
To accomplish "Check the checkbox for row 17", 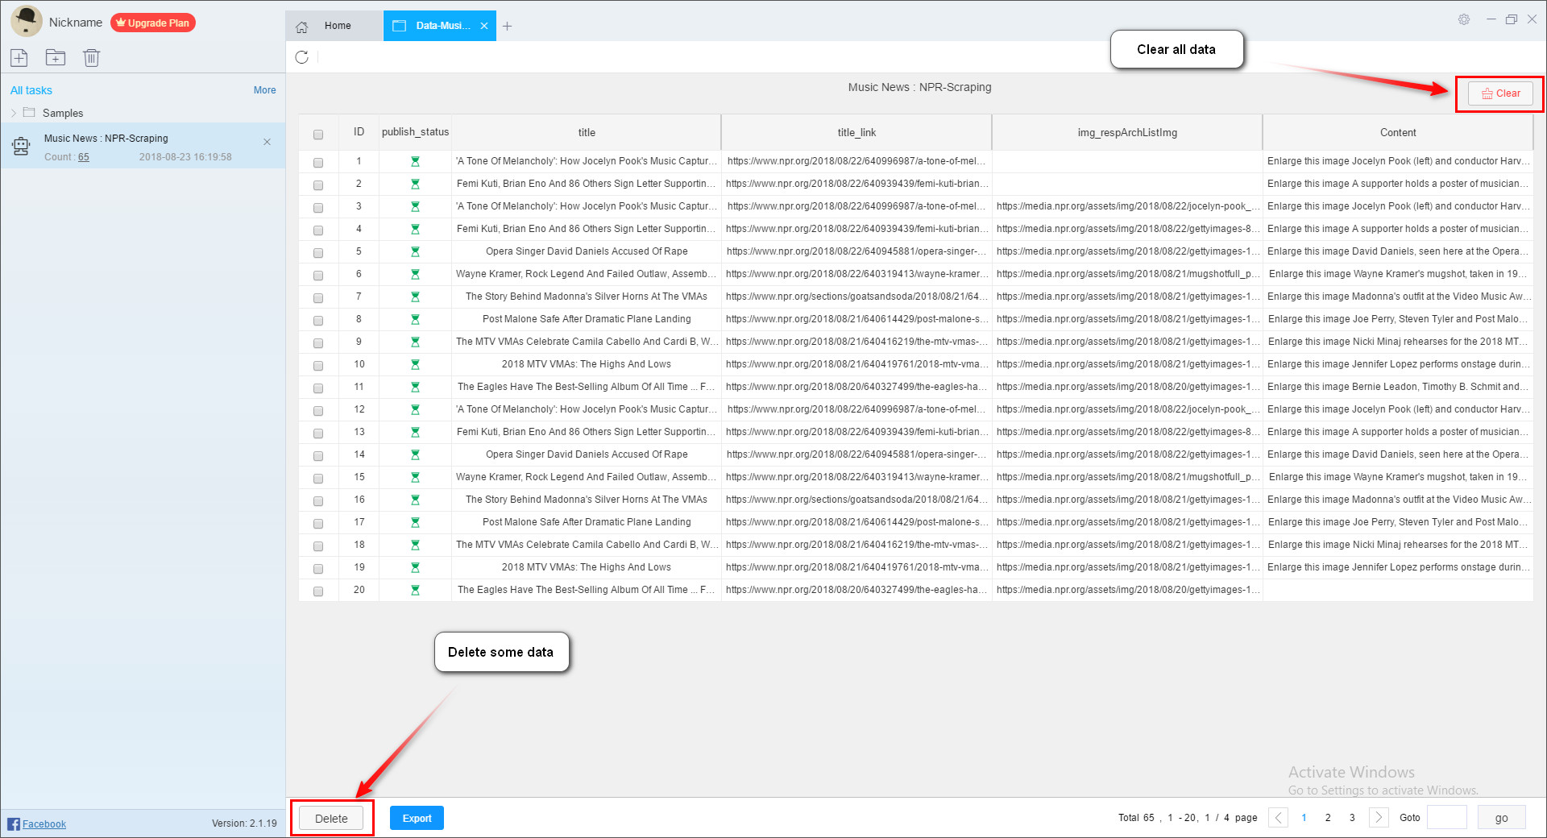I will (x=318, y=524).
